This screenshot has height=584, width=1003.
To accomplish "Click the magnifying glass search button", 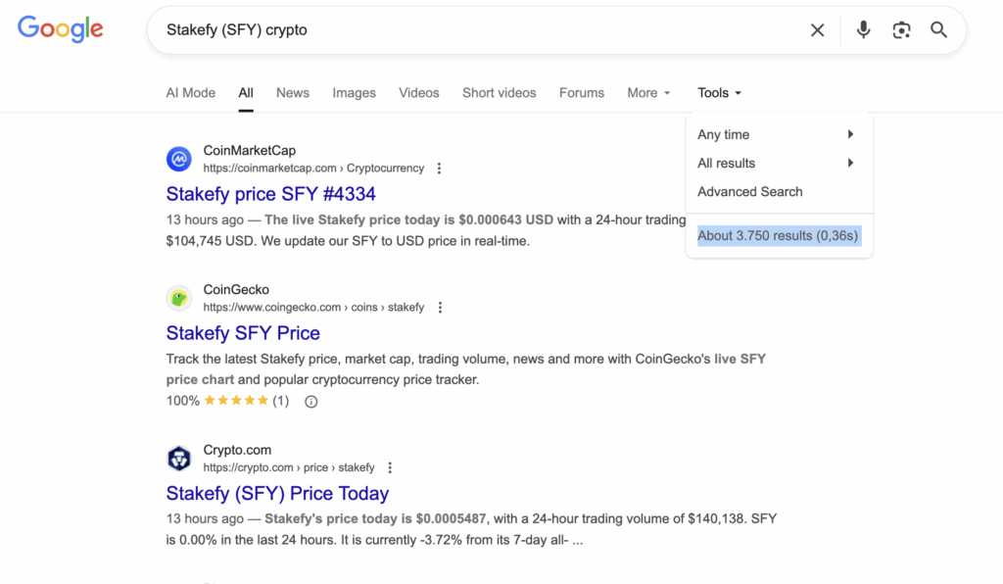I will coord(938,30).
